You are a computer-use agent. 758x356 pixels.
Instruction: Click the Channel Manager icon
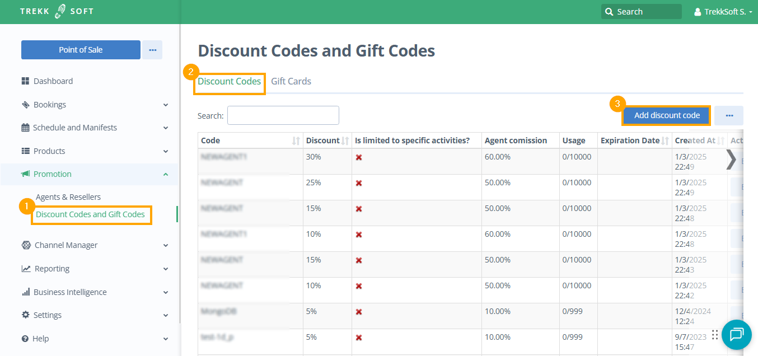click(x=26, y=245)
